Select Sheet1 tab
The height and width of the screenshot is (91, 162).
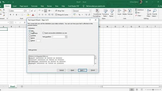tap(13, 86)
